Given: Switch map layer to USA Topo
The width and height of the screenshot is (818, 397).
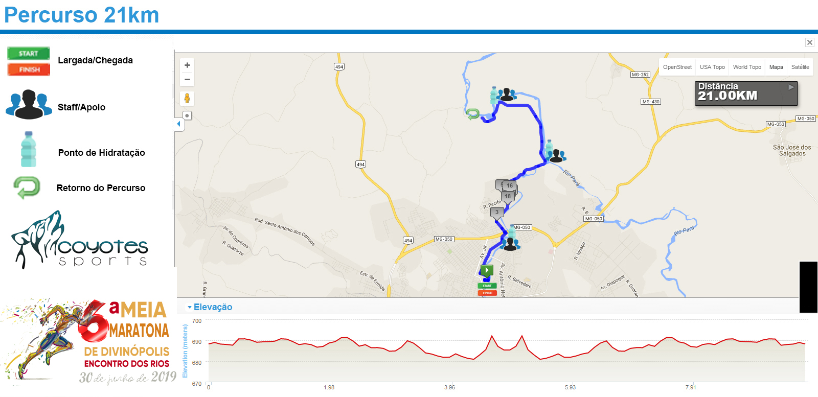Looking at the screenshot, I should 712,67.
